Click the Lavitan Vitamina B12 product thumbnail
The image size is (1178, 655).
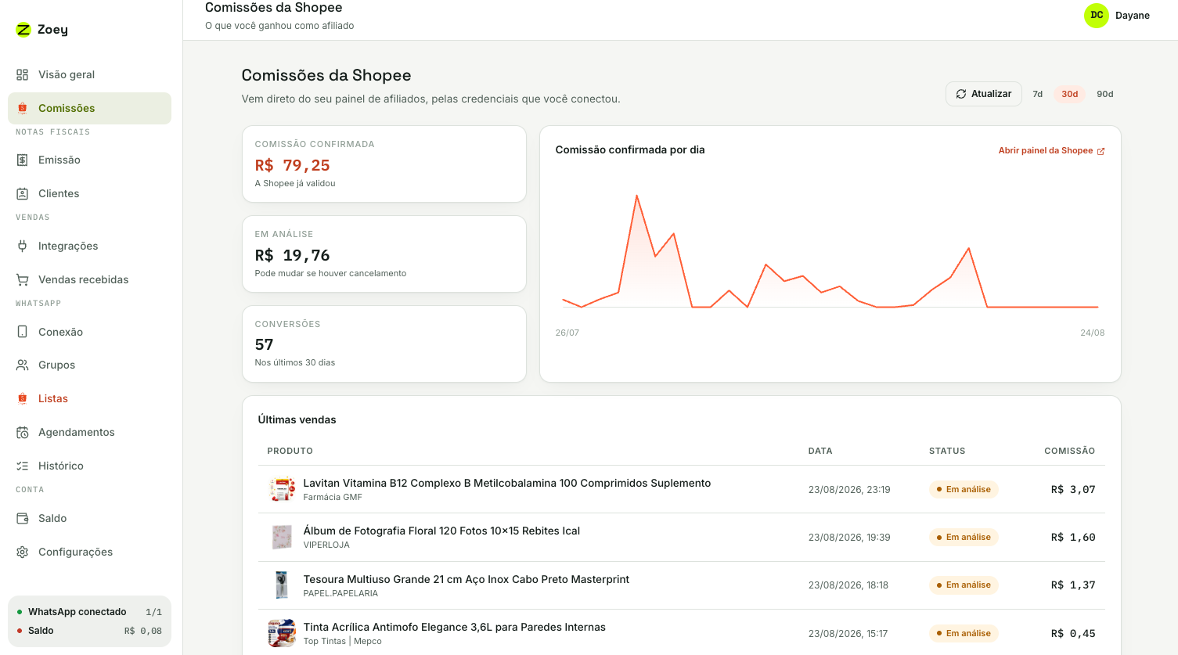282,490
